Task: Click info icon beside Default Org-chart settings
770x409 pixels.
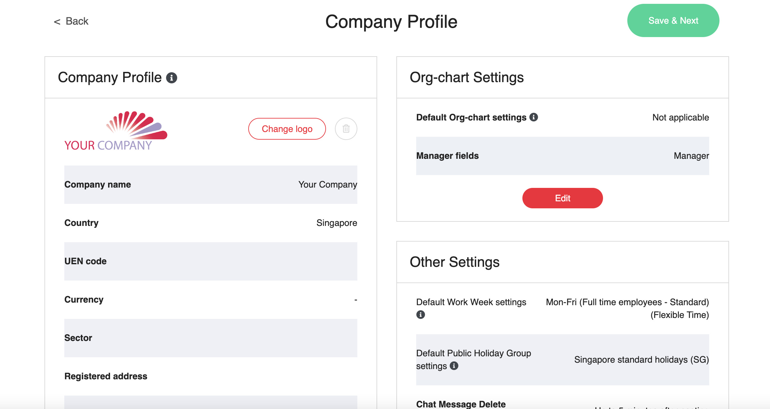Action: [x=534, y=117]
